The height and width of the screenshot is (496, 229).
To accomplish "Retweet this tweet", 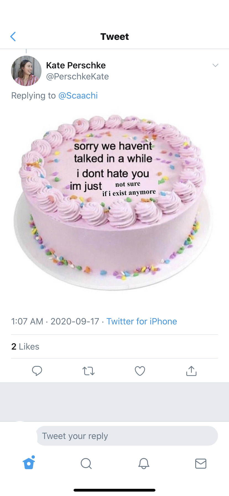I will [x=89, y=371].
